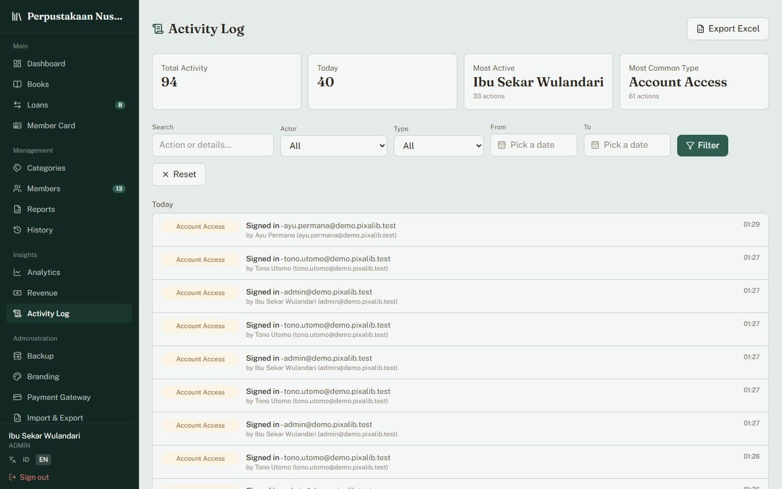
Task: Open the Actor dropdown
Action: (333, 146)
